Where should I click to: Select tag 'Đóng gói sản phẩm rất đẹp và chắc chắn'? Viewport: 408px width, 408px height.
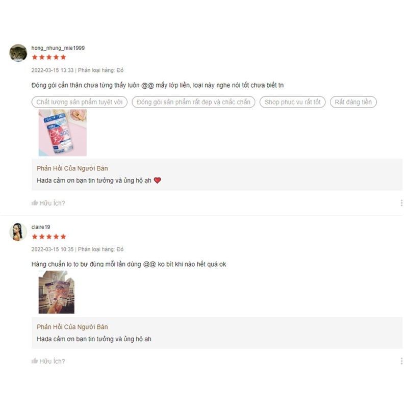(193, 102)
